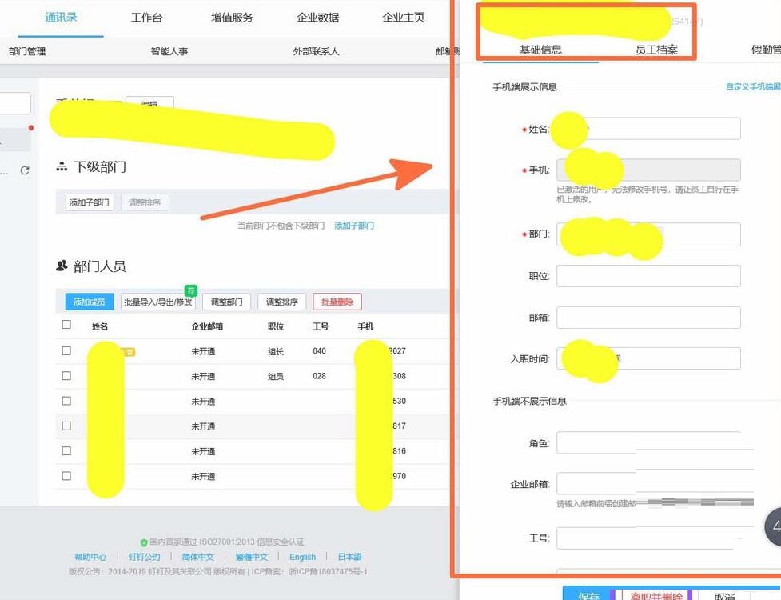Click the 添加子部门 button

[x=89, y=202]
